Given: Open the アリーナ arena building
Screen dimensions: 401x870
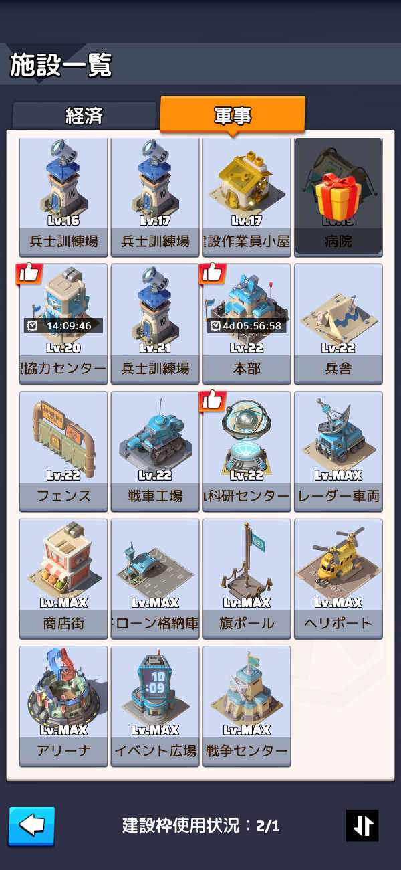Looking at the screenshot, I should click(63, 706).
